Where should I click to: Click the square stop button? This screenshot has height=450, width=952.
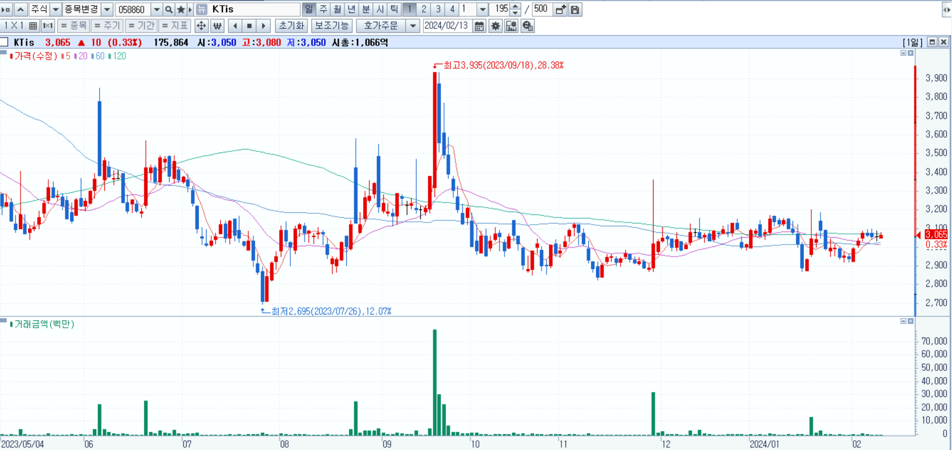pyautogui.click(x=249, y=26)
